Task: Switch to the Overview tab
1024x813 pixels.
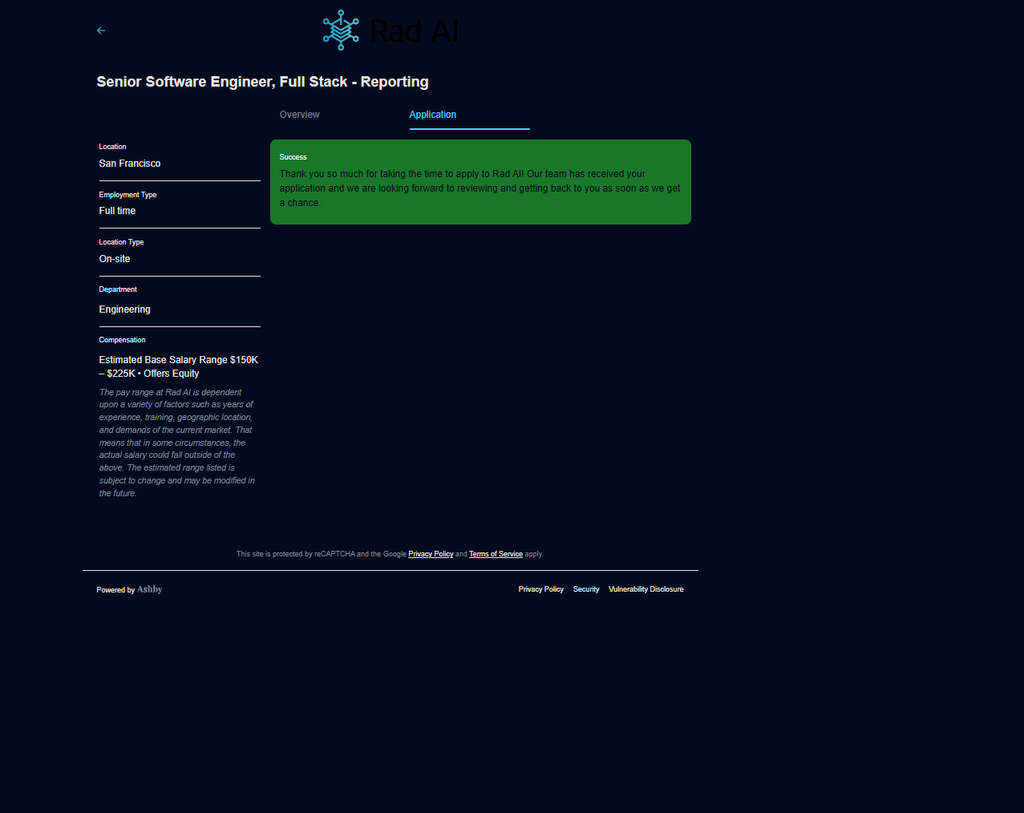Action: 299,115
